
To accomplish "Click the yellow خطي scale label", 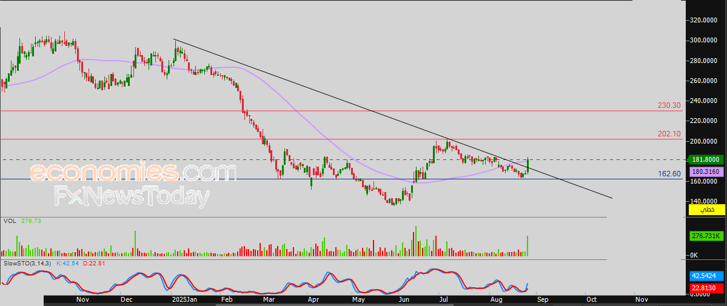I will click(x=708, y=210).
